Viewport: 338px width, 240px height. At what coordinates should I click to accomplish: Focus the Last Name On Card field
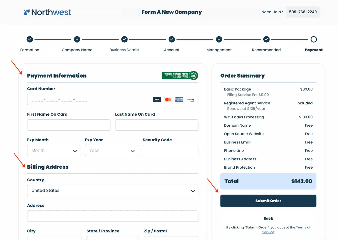[157, 125]
